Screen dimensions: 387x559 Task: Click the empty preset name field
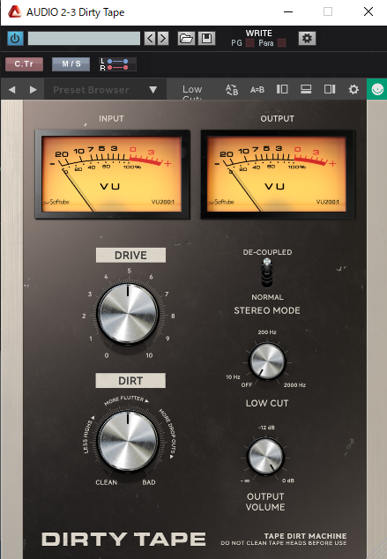[84, 38]
